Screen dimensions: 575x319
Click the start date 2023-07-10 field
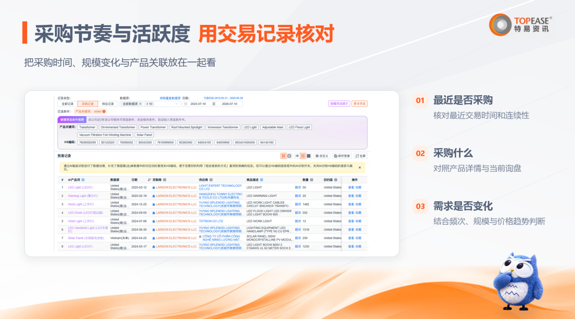tap(199, 104)
